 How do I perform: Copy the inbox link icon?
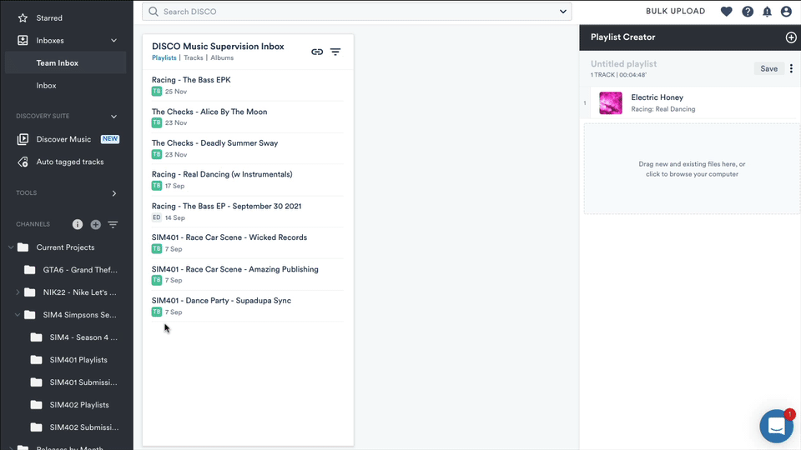pos(317,52)
